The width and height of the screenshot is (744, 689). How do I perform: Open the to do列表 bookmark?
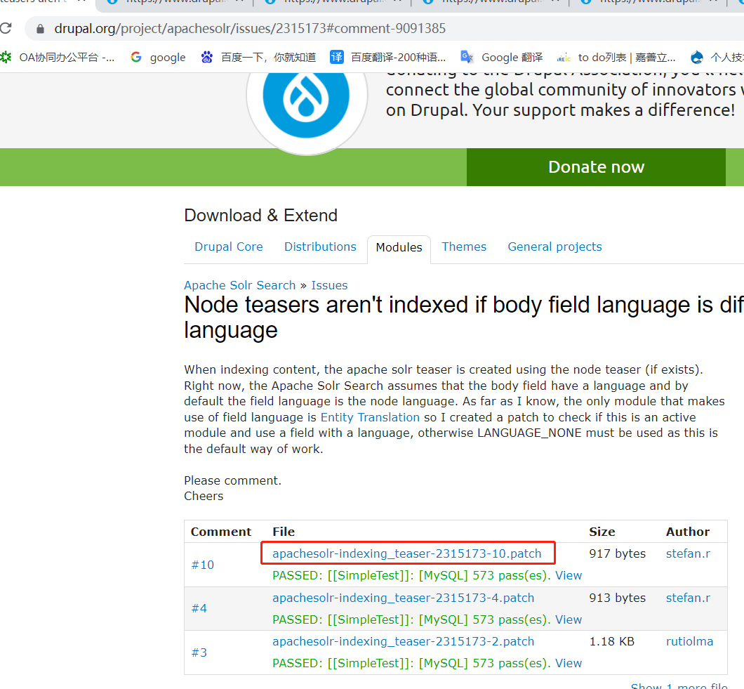pos(616,58)
